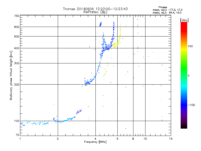Click the '[deg]' colorbar unit label
Image resolution: width=201 pixels, height=151 pixels.
pyautogui.click(x=184, y=20)
